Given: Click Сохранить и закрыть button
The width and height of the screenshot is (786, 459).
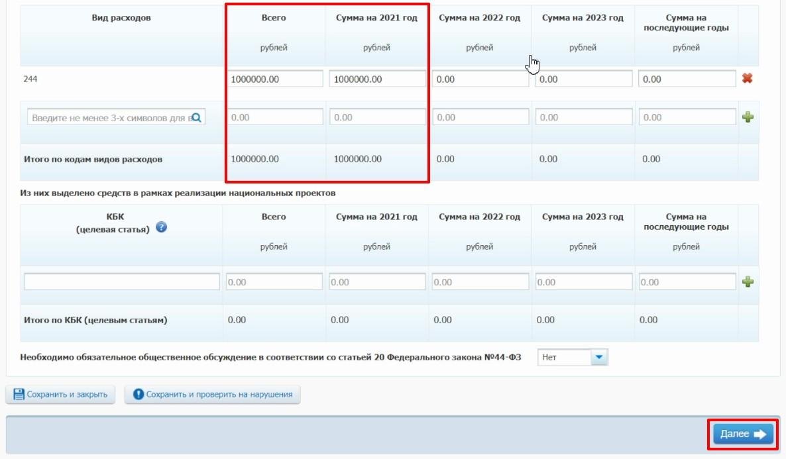Looking at the screenshot, I should (x=61, y=395).
